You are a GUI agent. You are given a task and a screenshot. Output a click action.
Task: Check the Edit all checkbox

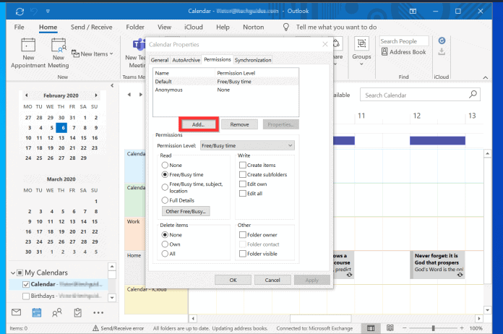(x=243, y=194)
